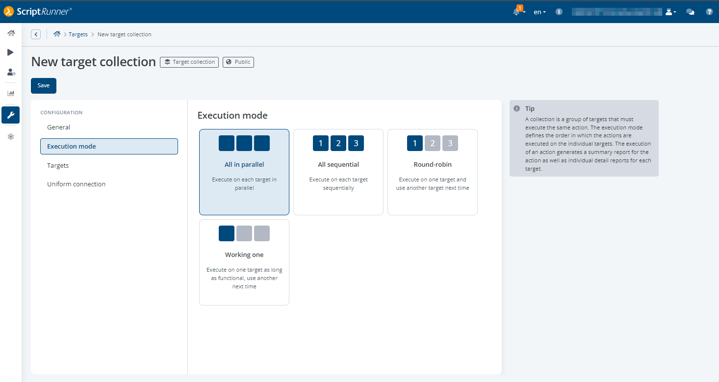This screenshot has width=719, height=382.
Task: Choose the Round-robin execution mode
Action: 433,172
